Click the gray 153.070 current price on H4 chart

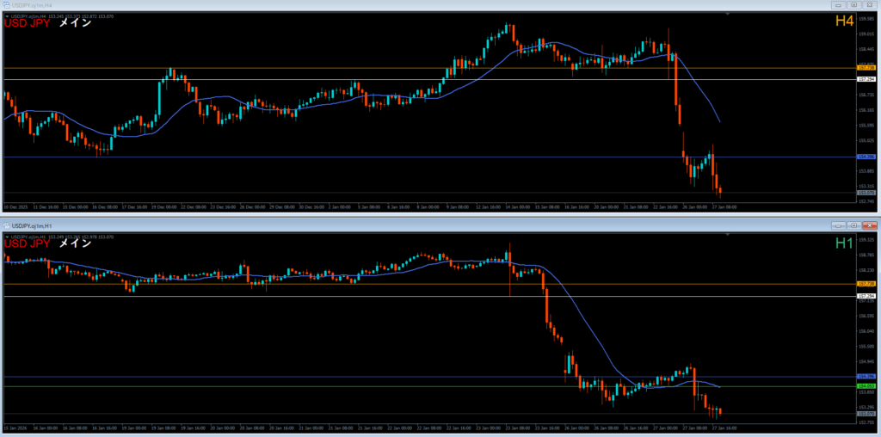pyautogui.click(x=866, y=193)
